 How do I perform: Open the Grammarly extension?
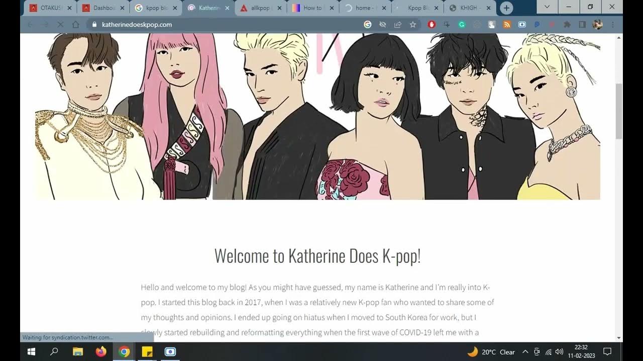coord(461,24)
